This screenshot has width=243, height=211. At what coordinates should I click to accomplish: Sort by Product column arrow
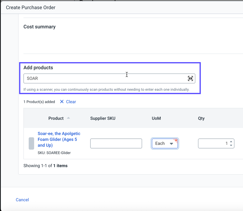click(68, 118)
